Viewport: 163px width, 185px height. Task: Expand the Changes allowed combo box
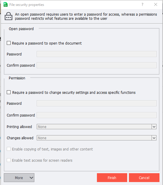coord(97,138)
